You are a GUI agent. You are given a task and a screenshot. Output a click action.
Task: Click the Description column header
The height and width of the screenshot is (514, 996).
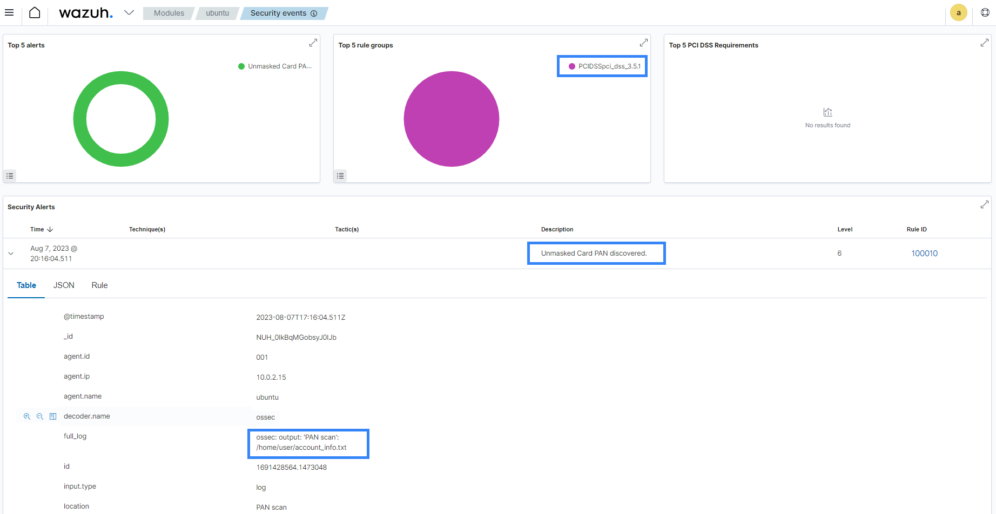tap(557, 229)
